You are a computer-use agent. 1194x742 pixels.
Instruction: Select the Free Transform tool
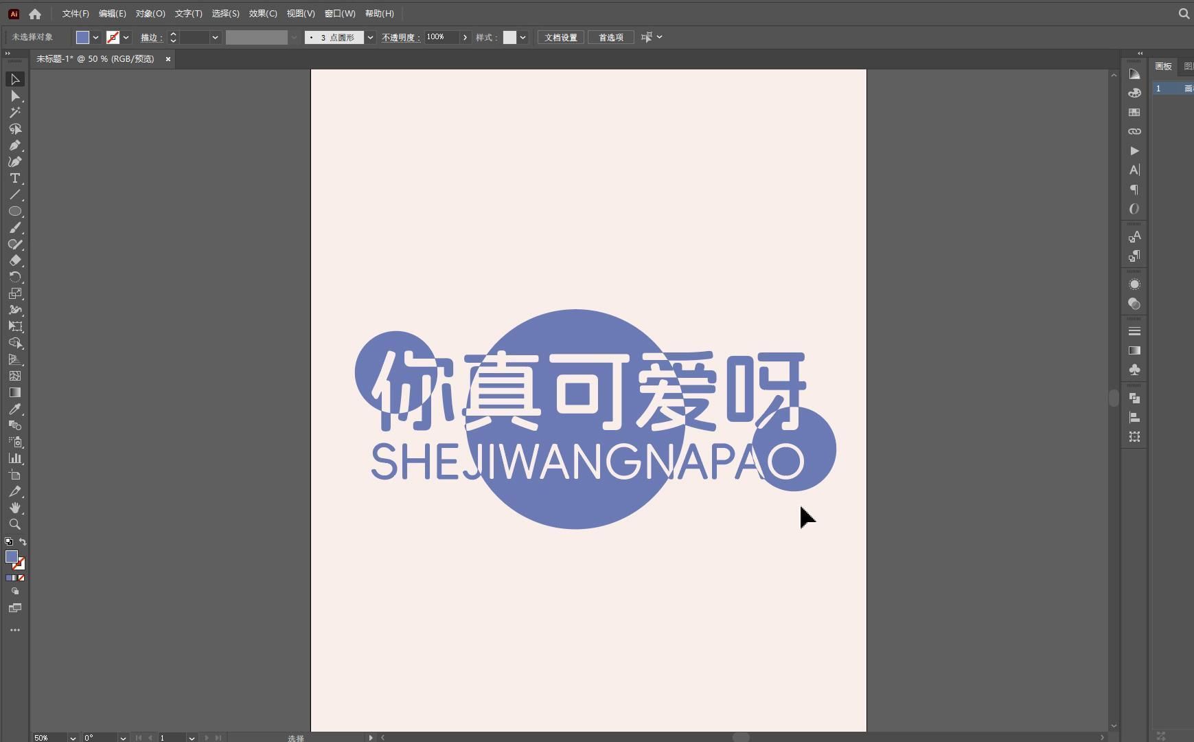(x=14, y=327)
